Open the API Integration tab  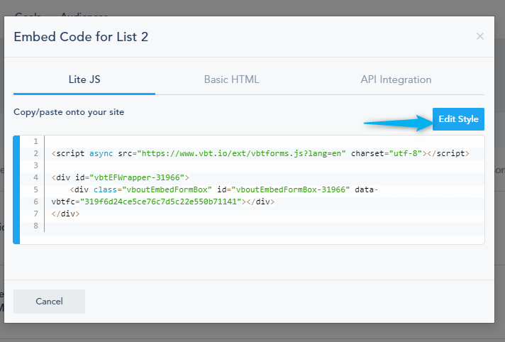pyautogui.click(x=396, y=79)
